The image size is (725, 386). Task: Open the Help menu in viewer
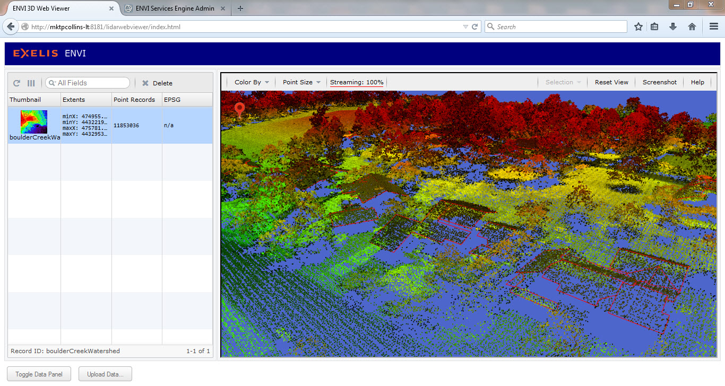click(x=697, y=82)
